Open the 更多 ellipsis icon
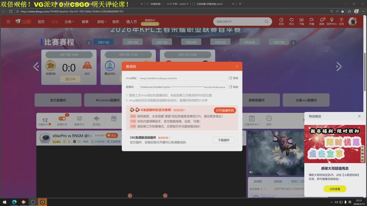 click(269, 121)
